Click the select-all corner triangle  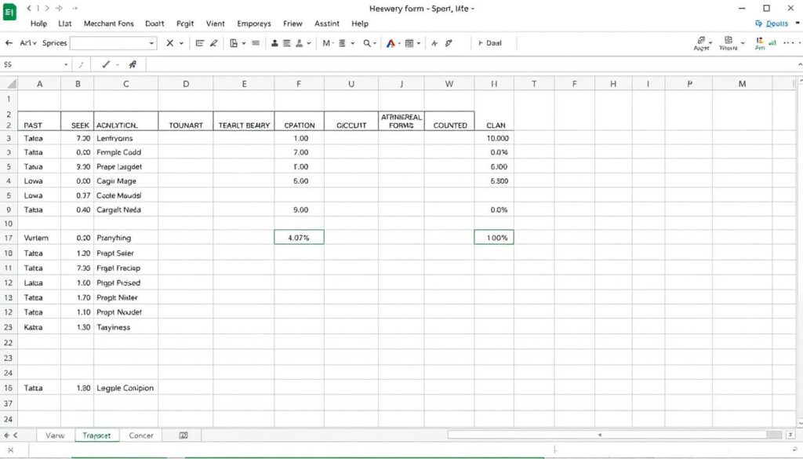coord(10,83)
